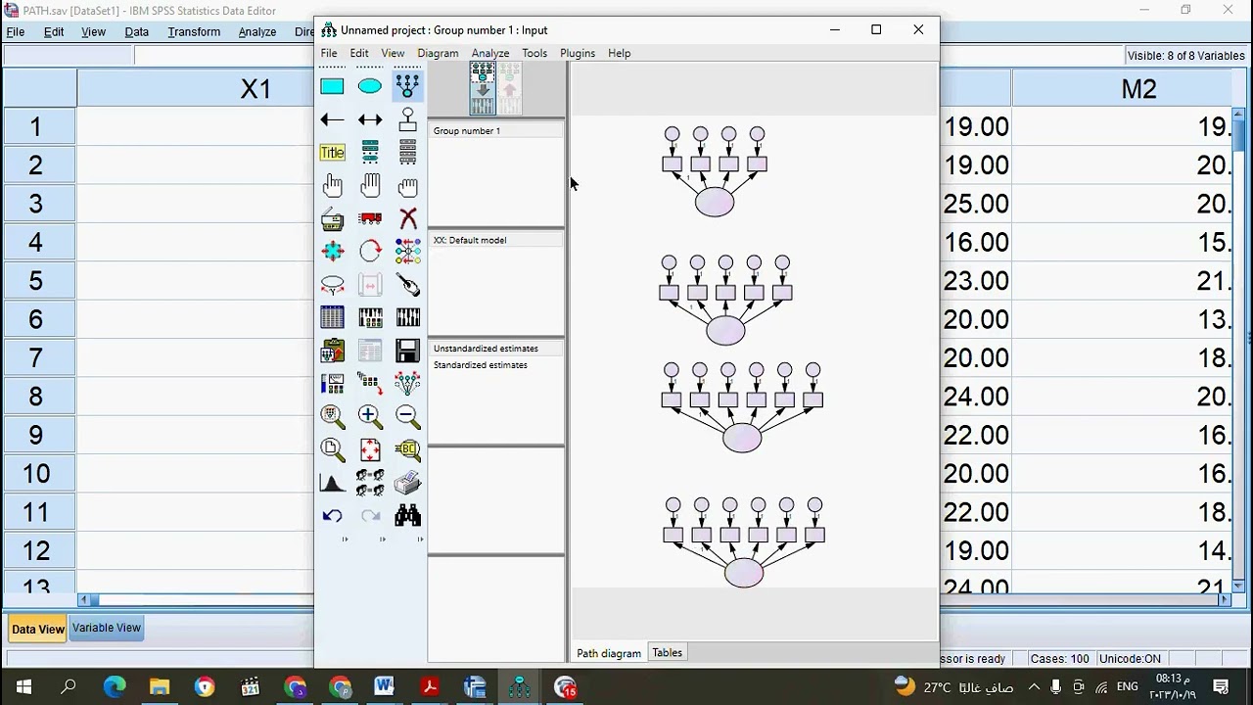Select the draw unobserved variable ellipse tool
The height and width of the screenshot is (705, 1253).
coord(370,86)
